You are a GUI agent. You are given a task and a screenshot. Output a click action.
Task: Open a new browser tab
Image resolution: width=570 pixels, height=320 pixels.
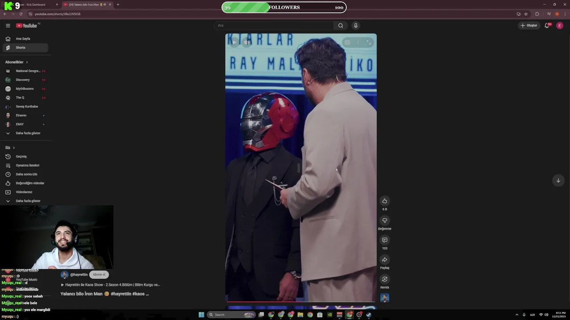pos(118,4)
